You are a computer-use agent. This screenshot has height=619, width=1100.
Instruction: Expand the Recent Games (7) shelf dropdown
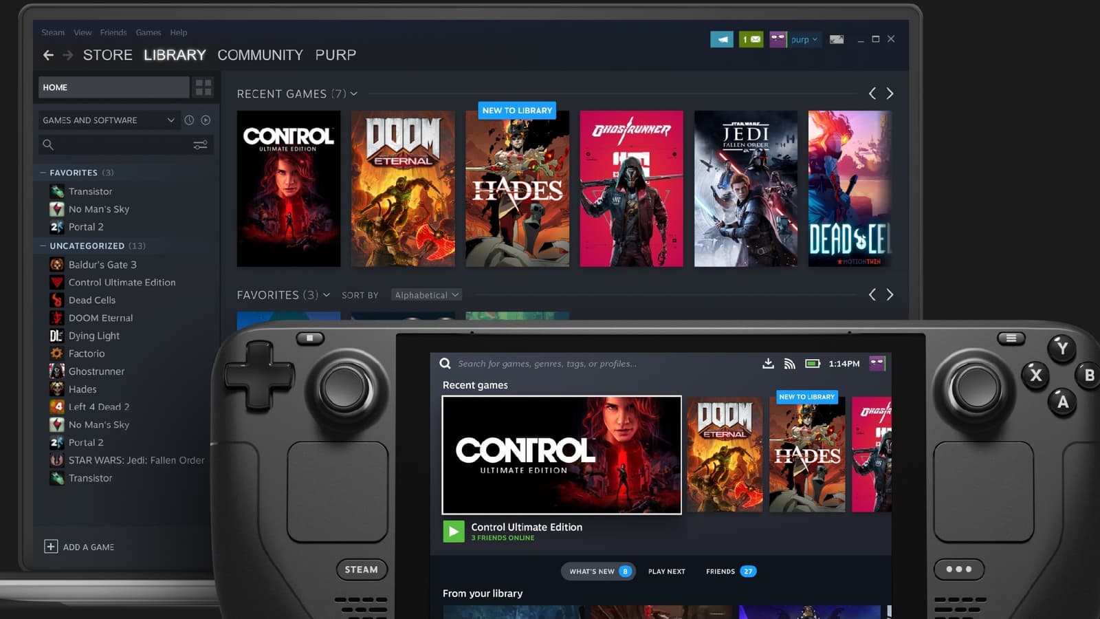[354, 94]
